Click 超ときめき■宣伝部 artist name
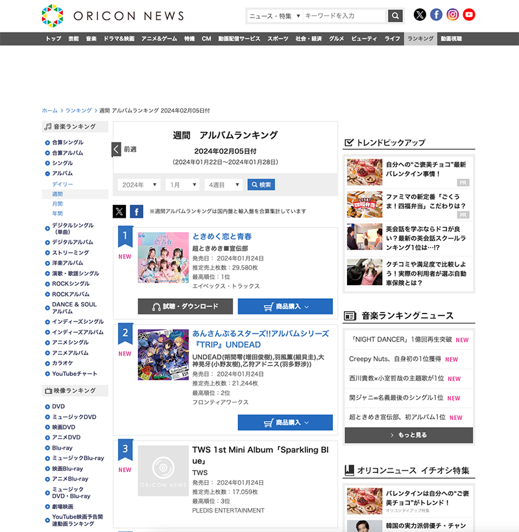Screen dimensions: 519x532 pyautogui.click(x=220, y=248)
